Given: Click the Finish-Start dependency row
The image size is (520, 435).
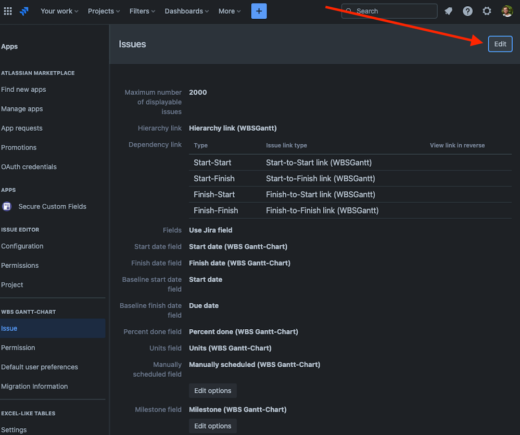Looking at the screenshot, I should (x=350, y=194).
